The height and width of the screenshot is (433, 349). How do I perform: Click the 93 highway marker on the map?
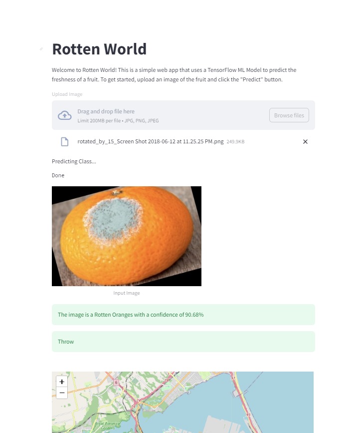pyautogui.click(x=247, y=414)
